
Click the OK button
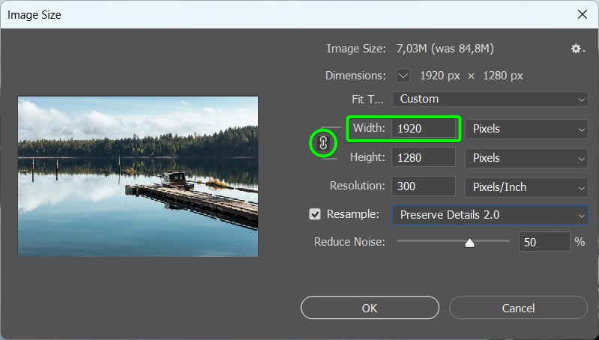click(x=370, y=308)
